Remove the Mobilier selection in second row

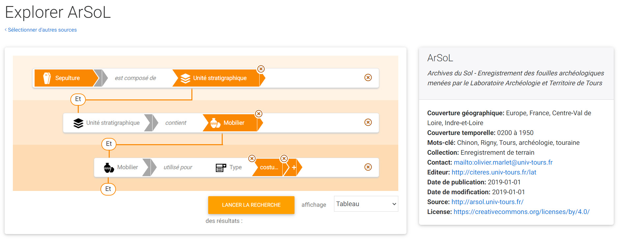[x=259, y=114]
